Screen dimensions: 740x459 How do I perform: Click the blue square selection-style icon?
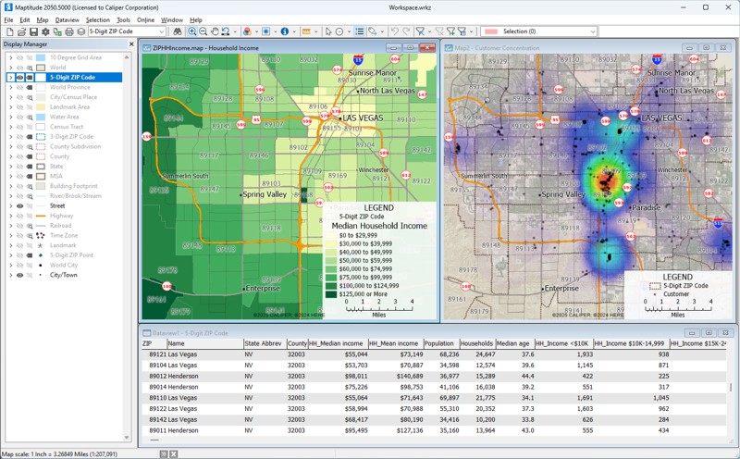(x=265, y=31)
